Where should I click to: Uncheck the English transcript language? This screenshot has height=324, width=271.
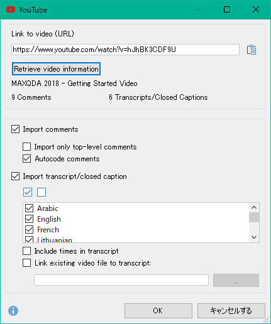click(x=30, y=219)
